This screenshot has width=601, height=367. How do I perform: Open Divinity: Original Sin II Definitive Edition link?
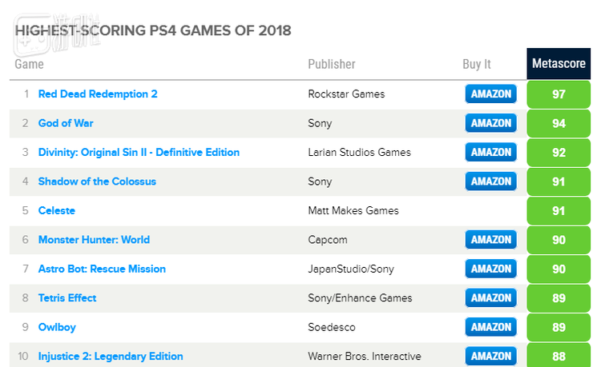coord(139,153)
